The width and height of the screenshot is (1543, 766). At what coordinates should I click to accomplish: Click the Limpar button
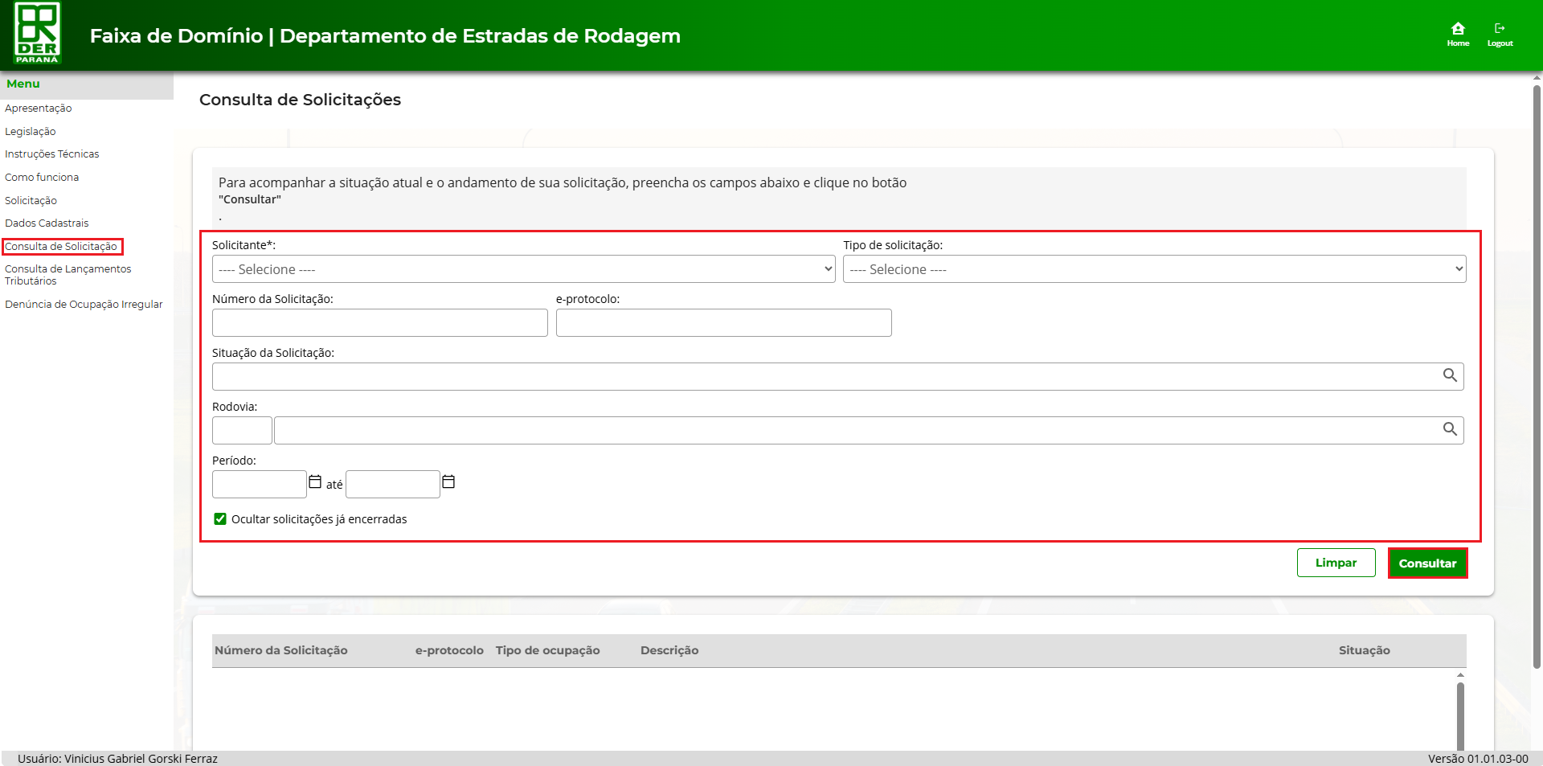(1336, 563)
